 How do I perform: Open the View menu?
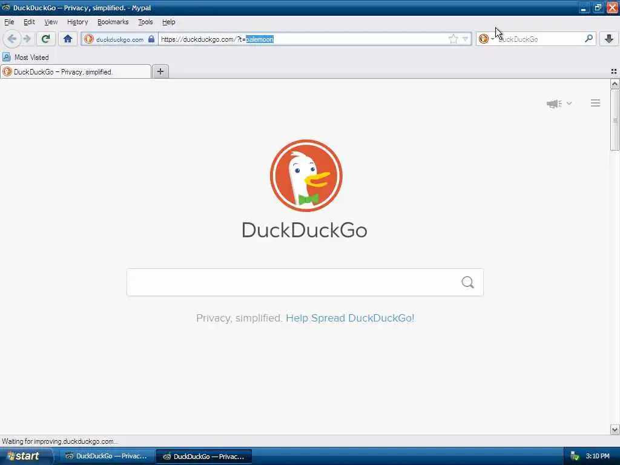pyautogui.click(x=51, y=22)
